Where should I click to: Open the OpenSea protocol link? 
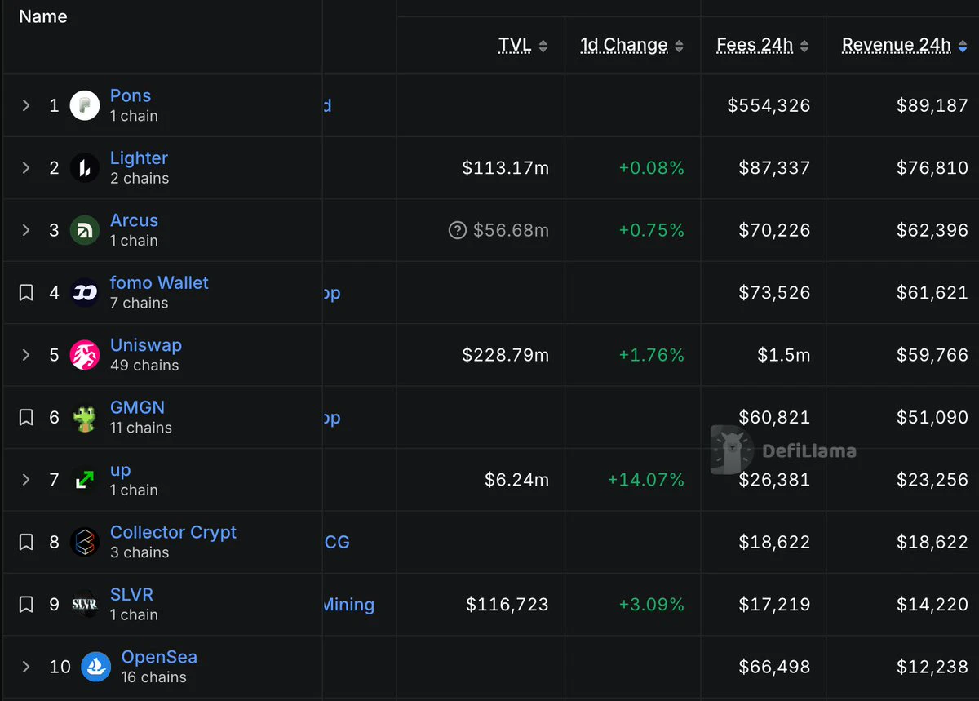coord(159,657)
